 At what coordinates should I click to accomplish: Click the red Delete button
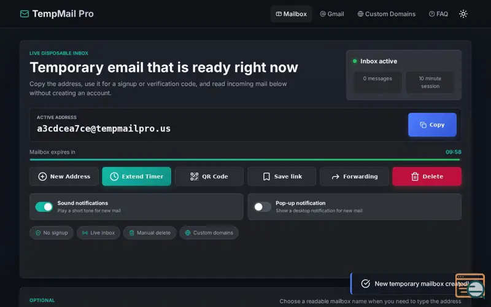coord(427,176)
